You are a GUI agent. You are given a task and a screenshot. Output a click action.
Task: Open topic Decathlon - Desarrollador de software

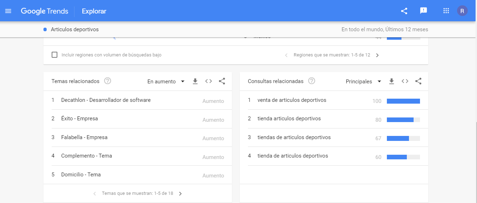coord(106,100)
